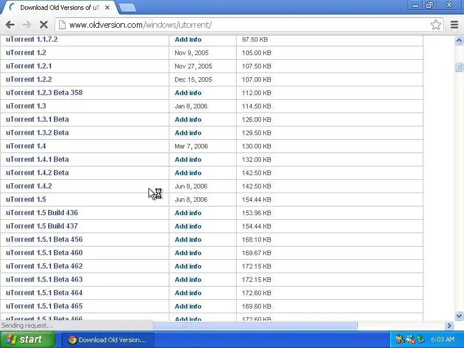Click the vertical scrollbar thumb
This screenshot has width=464, height=348.
pyautogui.click(x=459, y=67)
